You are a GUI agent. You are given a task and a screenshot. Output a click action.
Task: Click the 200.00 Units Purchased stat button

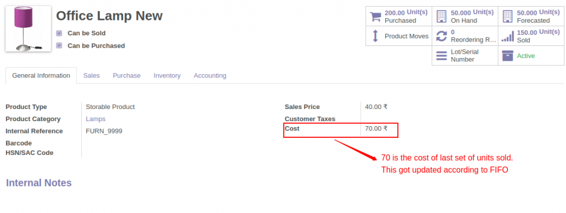pyautogui.click(x=399, y=16)
